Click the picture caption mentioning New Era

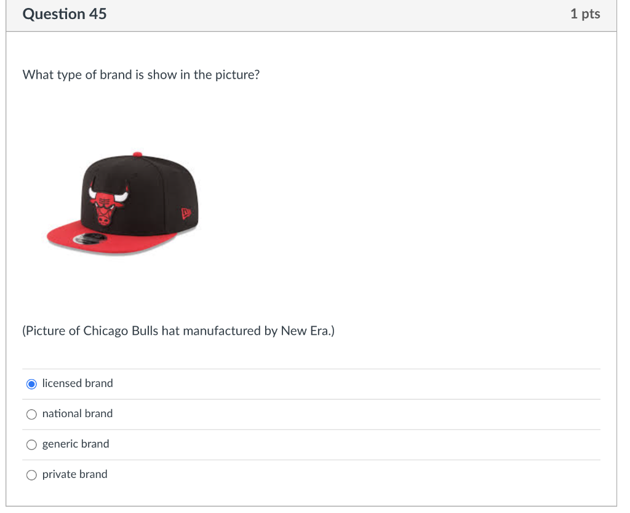[x=178, y=331]
